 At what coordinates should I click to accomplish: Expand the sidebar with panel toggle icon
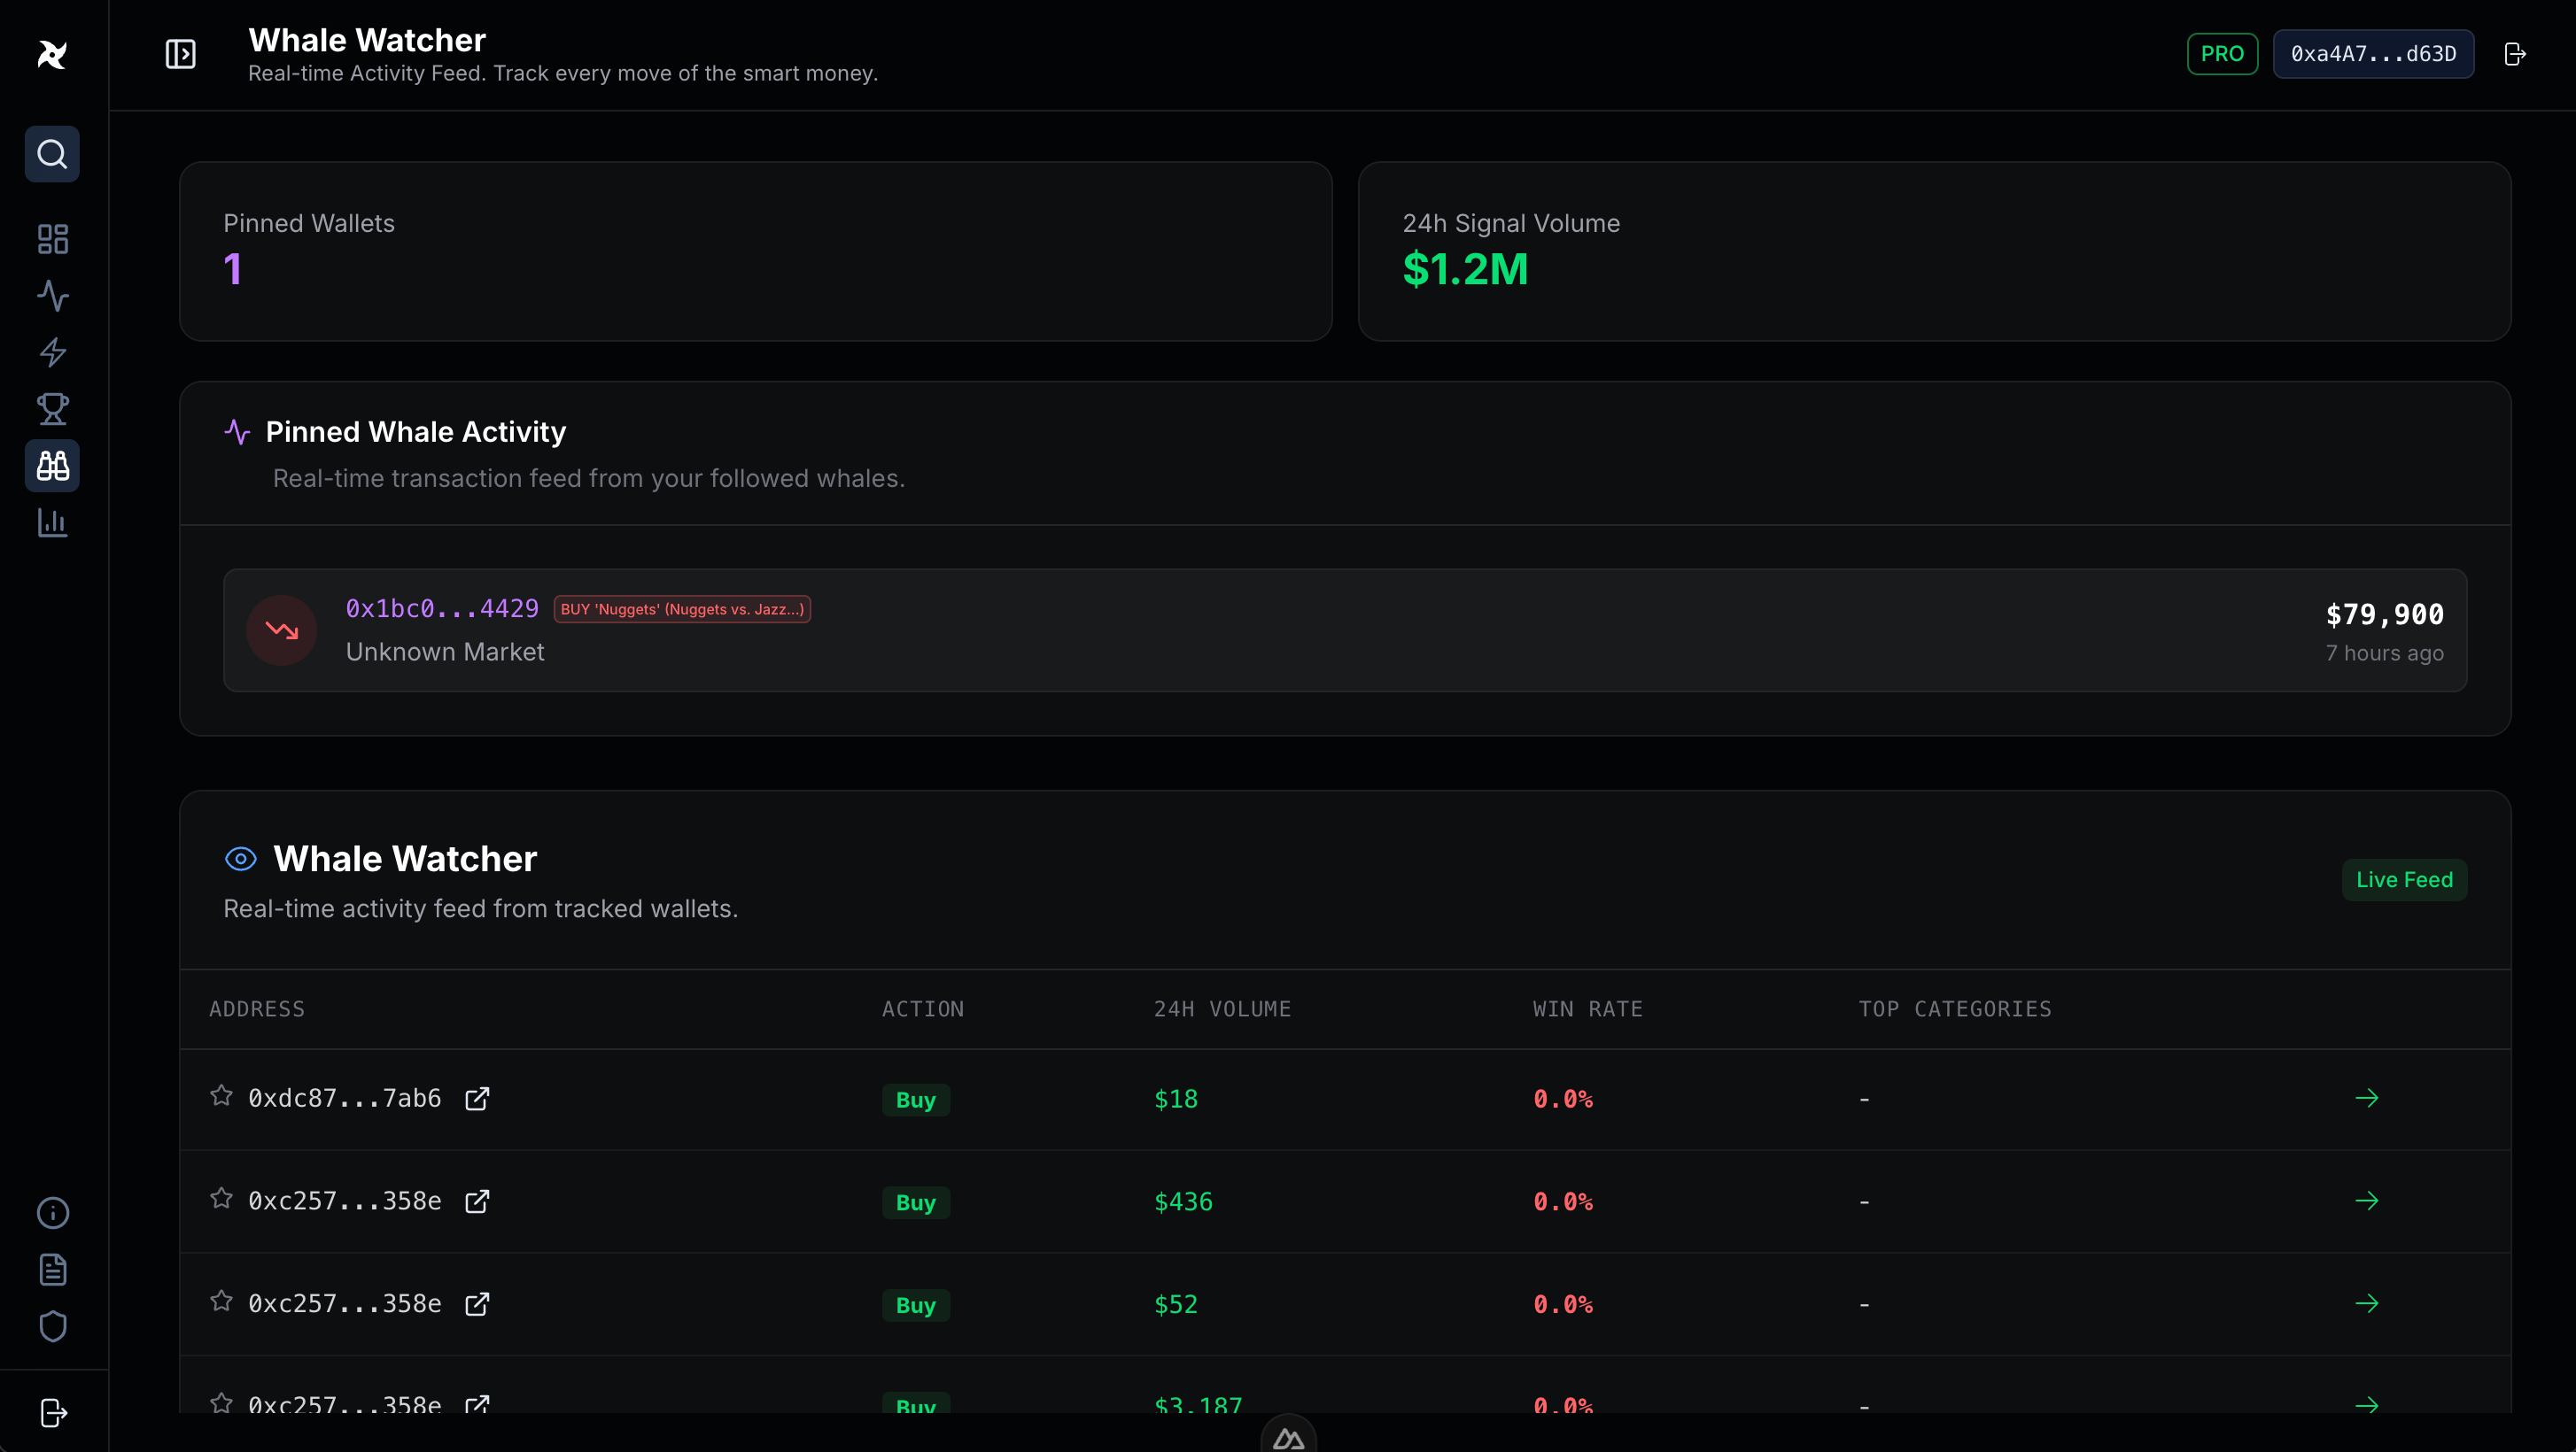pos(180,54)
